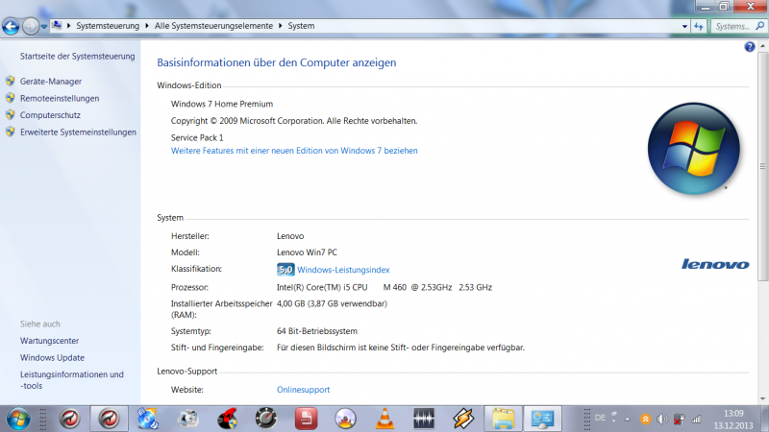This screenshot has height=432, width=769.
Task: Open Weitere Features mit einer neuen Edition link
Action: coord(294,151)
